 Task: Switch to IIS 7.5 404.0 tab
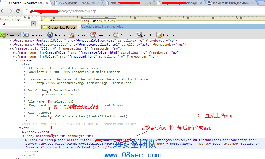point(77,3)
